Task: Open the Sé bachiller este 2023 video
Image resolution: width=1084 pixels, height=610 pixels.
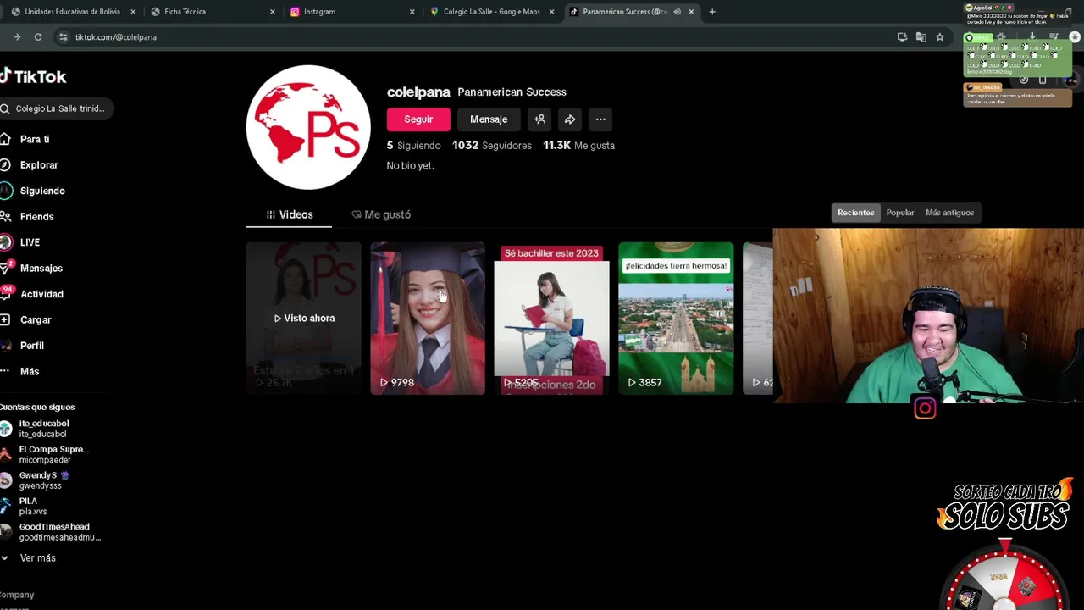Action: click(x=551, y=319)
